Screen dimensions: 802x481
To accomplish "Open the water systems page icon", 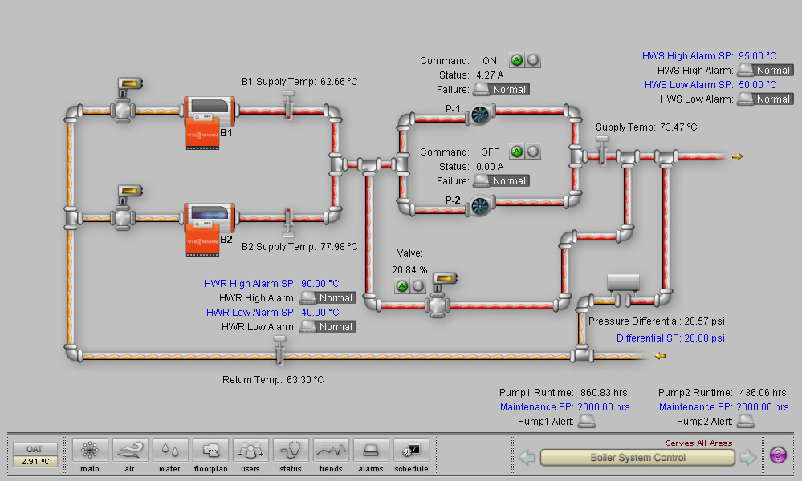I will point(170,449).
